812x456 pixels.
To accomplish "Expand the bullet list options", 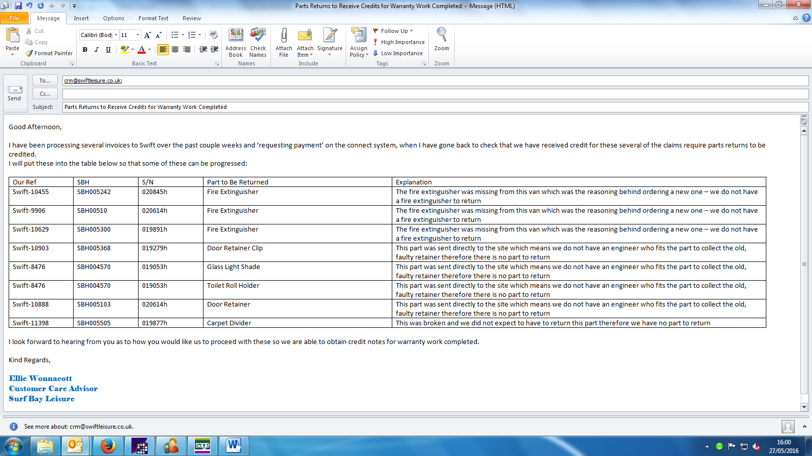I will tap(183, 35).
